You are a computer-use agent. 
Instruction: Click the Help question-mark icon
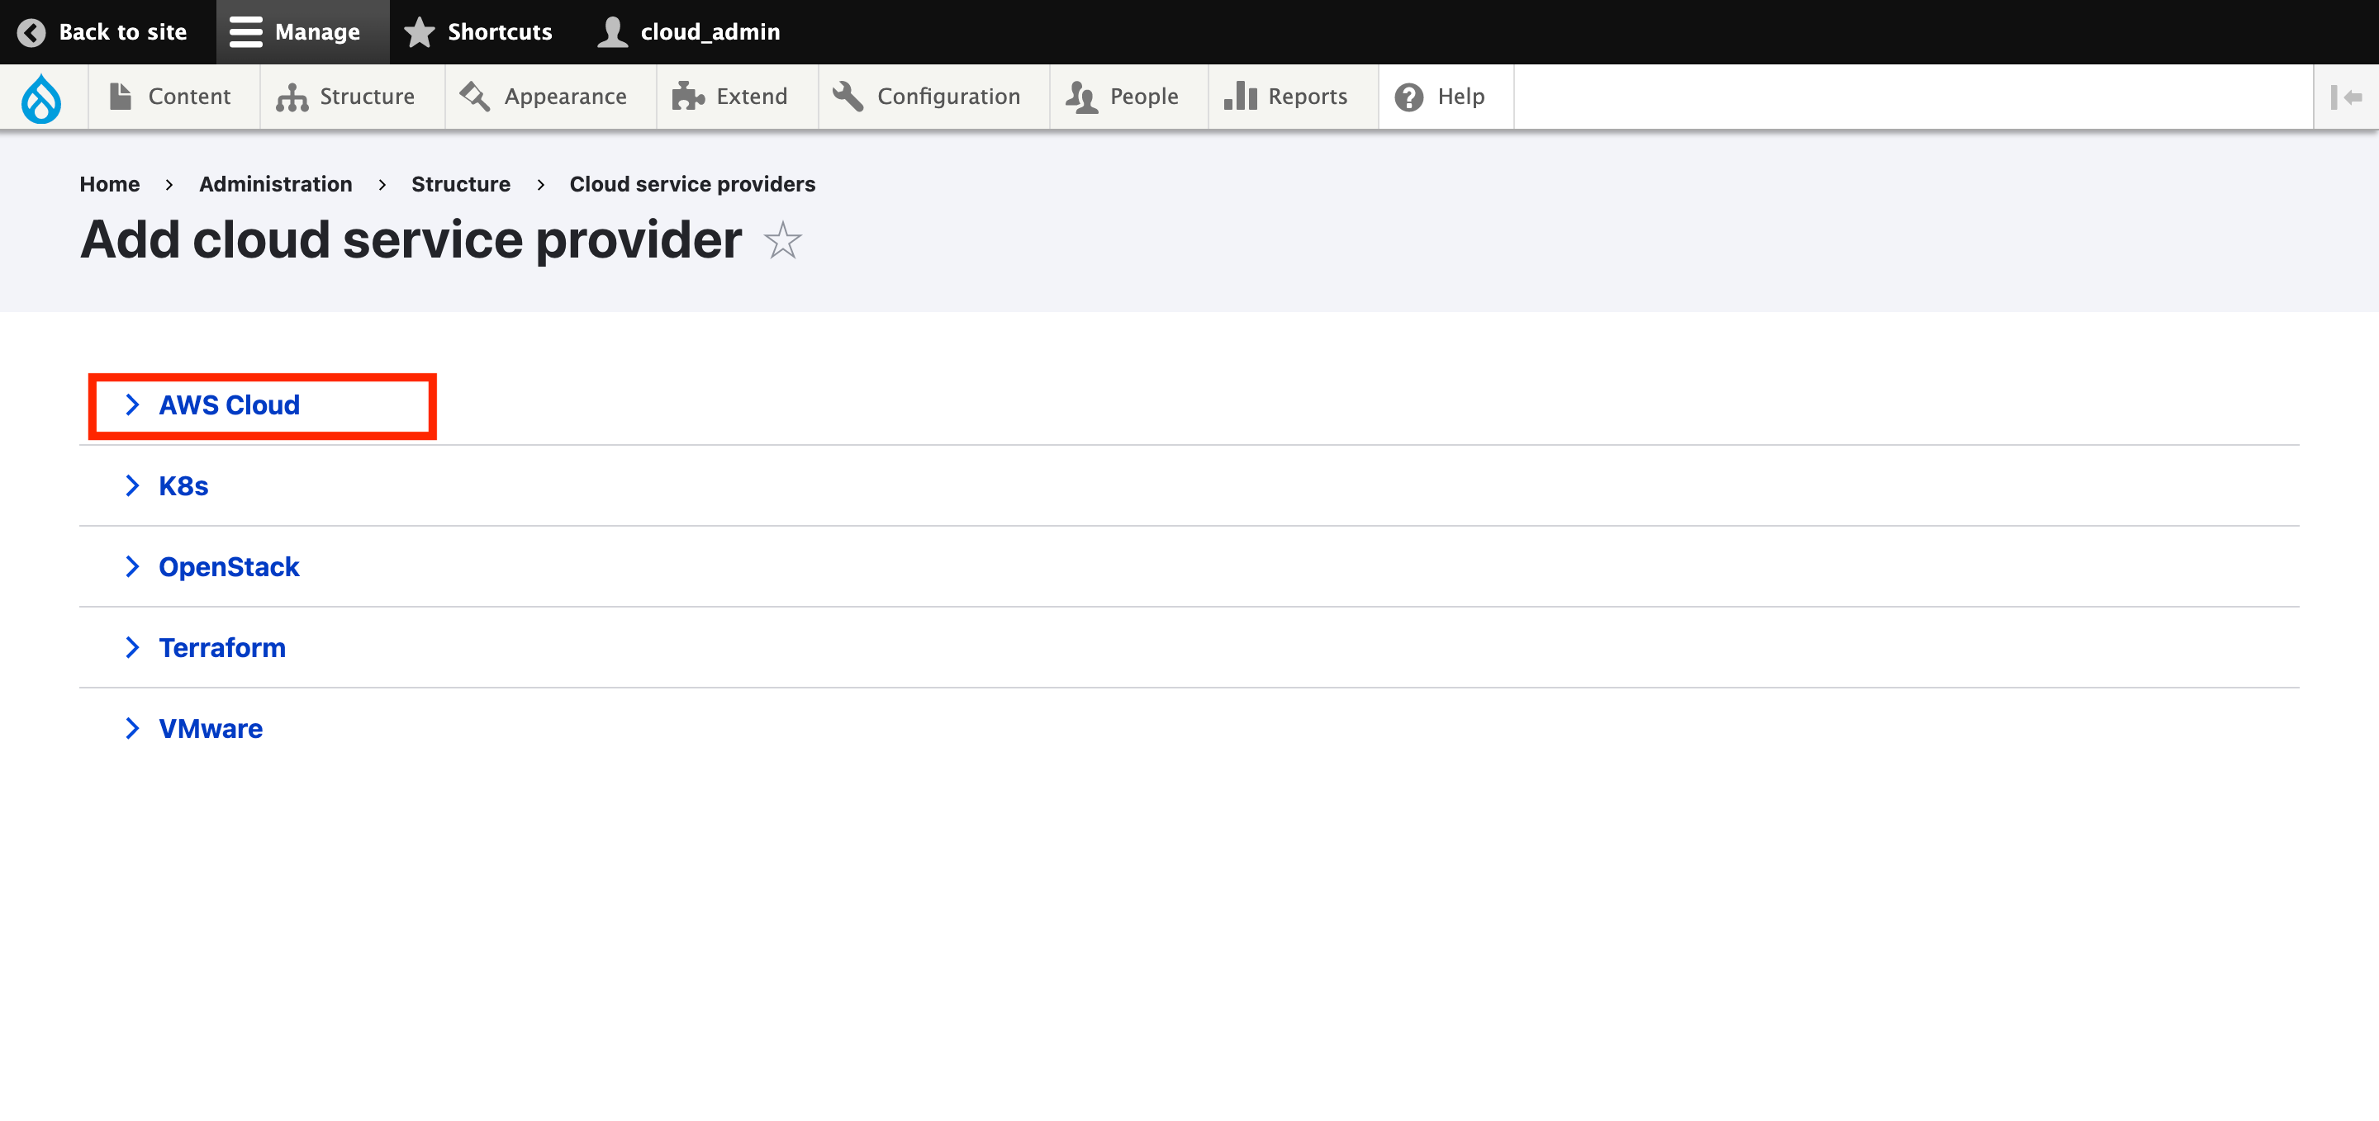point(1408,95)
